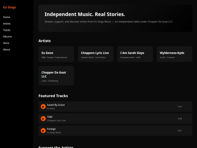
Task: Click the 3:42 duration of Saved By Grace
Action: [179, 107]
